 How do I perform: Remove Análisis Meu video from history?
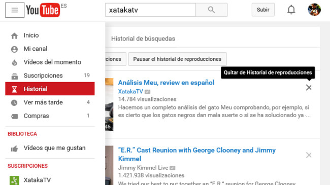coord(309,88)
